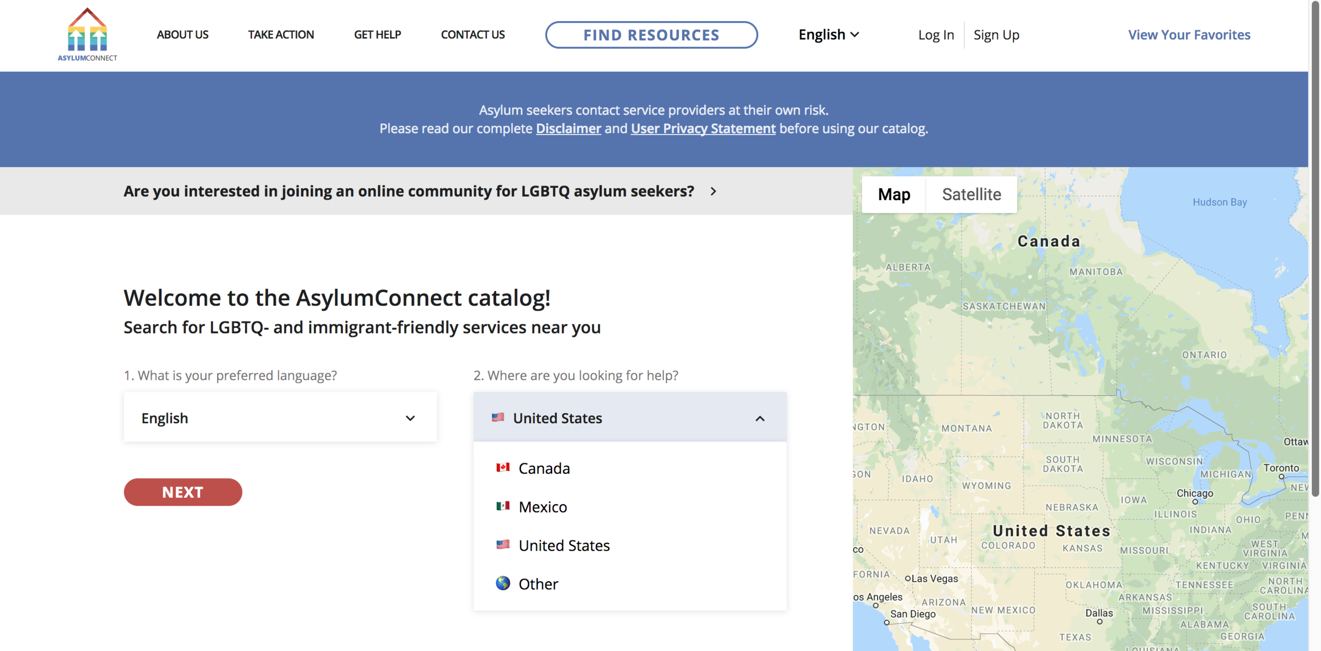Click the Toronto label on the map
1321x651 pixels.
[1281, 468]
